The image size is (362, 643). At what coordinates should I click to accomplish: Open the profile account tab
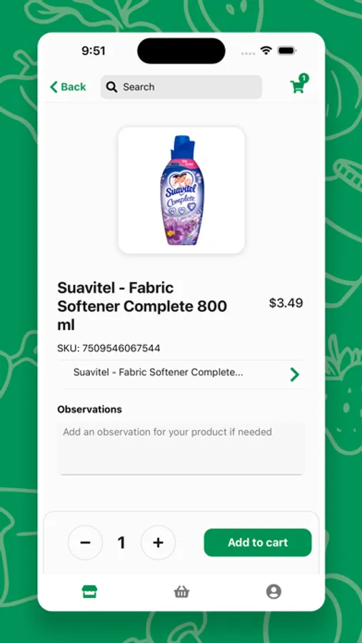tap(273, 592)
